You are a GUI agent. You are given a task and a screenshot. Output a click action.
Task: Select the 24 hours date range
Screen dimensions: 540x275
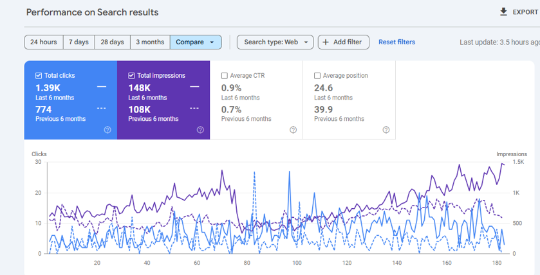tap(44, 42)
